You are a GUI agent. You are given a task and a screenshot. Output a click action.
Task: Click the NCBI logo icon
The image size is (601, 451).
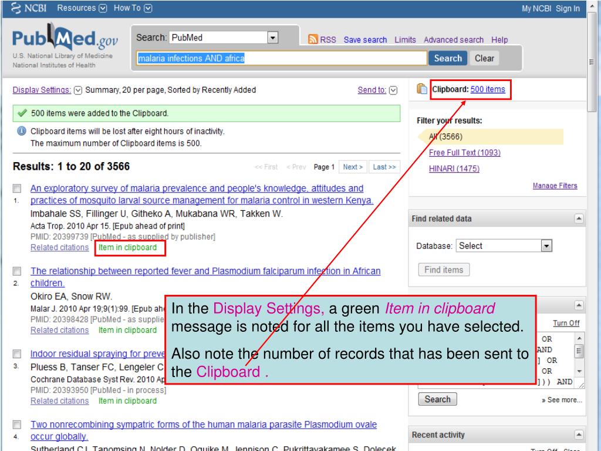(x=16, y=8)
